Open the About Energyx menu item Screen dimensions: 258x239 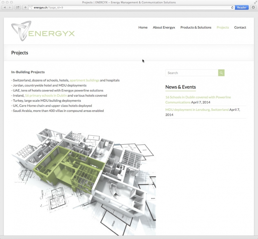164,28
